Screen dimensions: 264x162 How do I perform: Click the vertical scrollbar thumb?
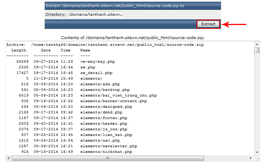(257, 50)
